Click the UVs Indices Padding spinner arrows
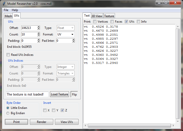Viewport: 183px width, 131px height. point(38,80)
